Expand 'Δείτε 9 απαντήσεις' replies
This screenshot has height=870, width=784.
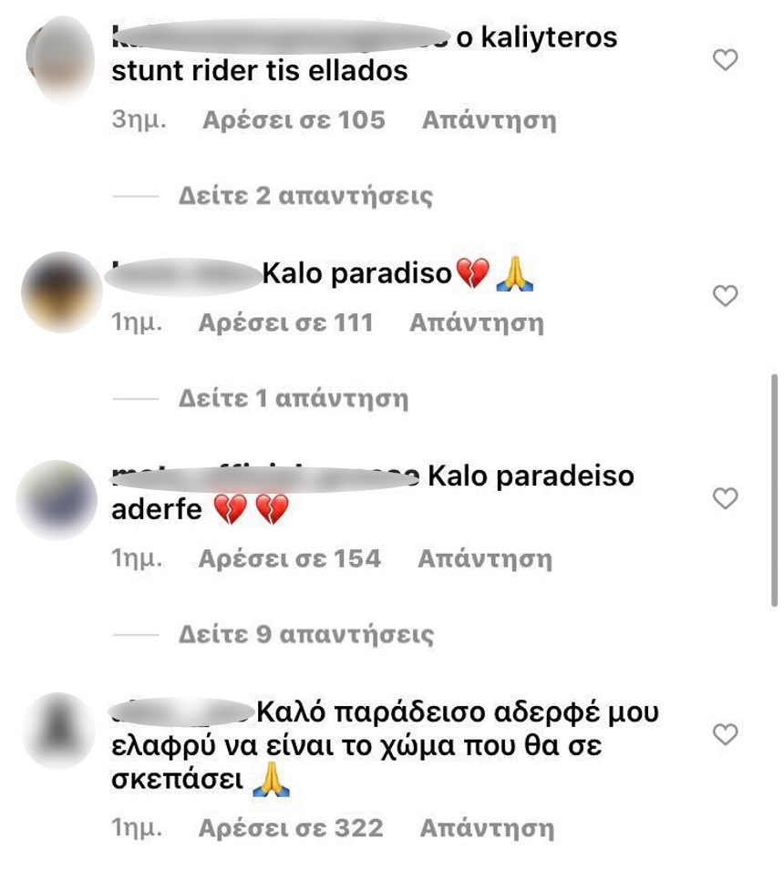point(306,634)
